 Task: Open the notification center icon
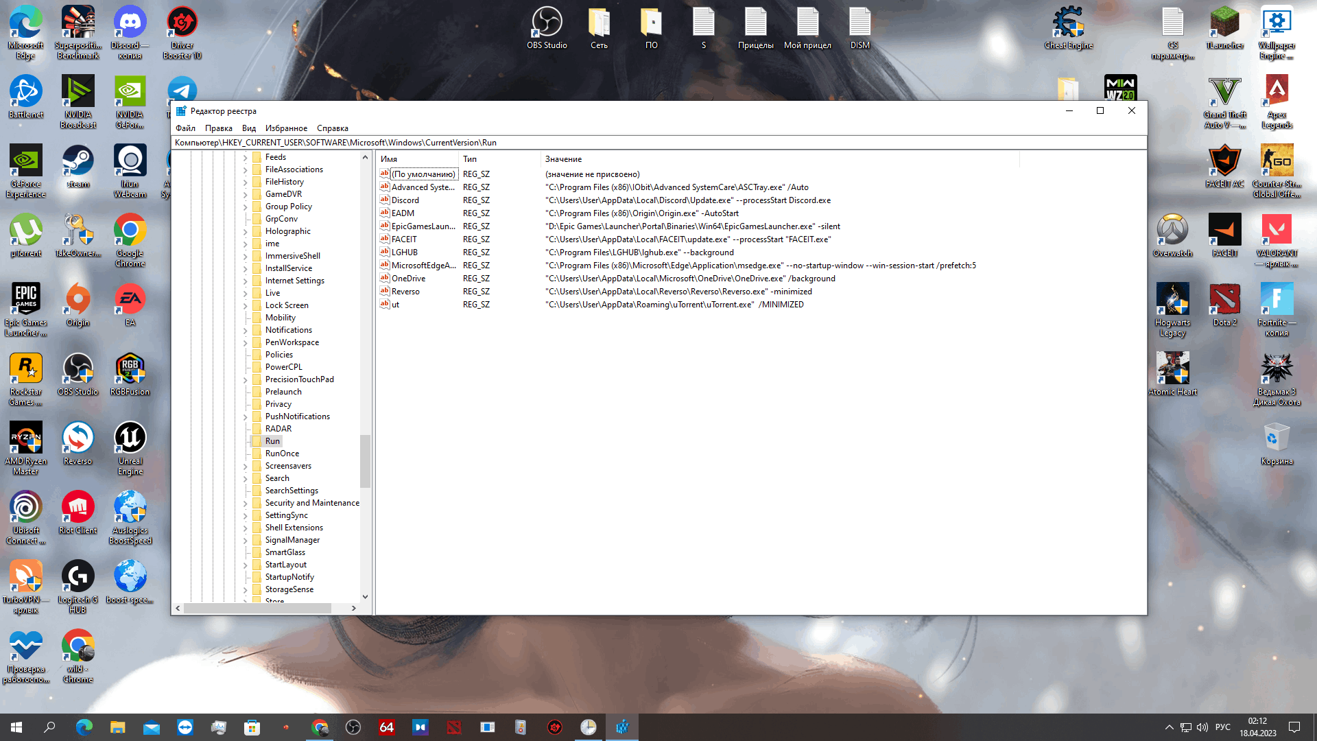click(1294, 727)
